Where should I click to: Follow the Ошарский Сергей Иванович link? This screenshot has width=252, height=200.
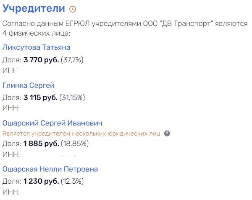click(52, 123)
